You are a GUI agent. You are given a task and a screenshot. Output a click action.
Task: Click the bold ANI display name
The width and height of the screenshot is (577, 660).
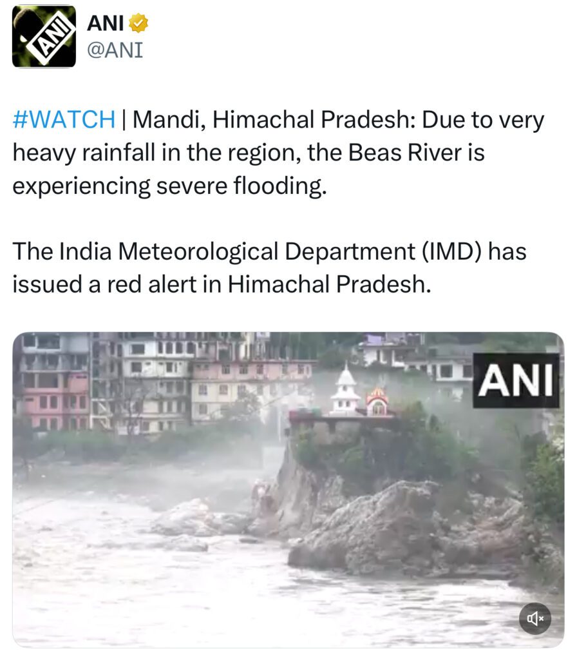pyautogui.click(x=106, y=23)
